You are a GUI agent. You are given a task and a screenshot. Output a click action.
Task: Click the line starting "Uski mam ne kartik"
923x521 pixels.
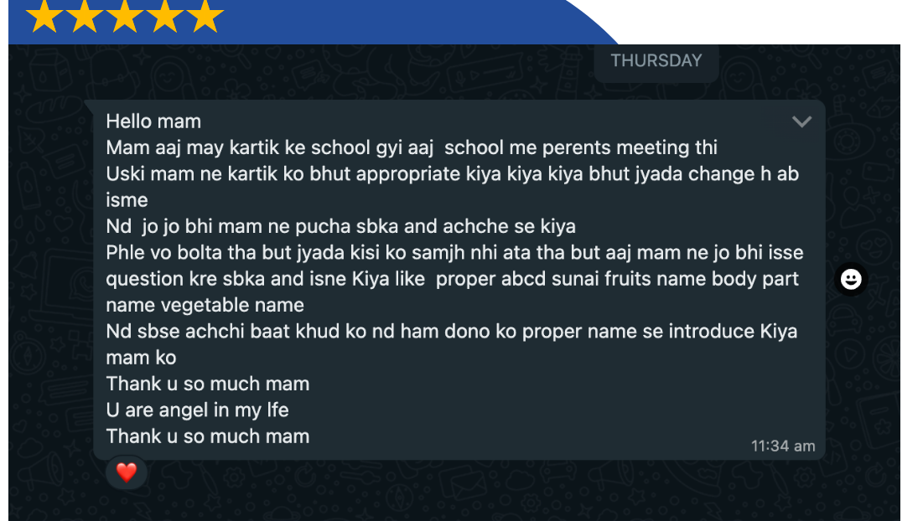[x=452, y=174]
